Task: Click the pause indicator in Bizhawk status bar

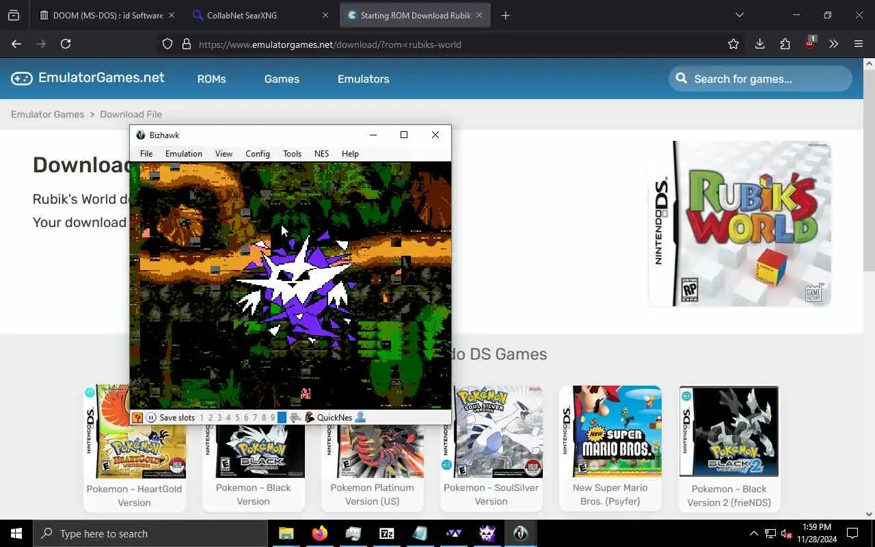Action: coord(152,418)
